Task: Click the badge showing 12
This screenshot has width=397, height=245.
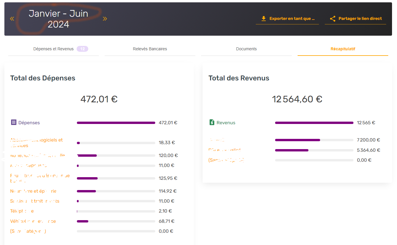Action: click(82, 49)
